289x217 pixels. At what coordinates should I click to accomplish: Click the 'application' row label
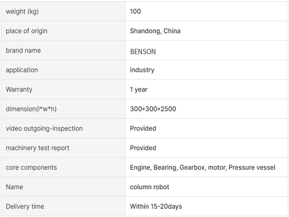22,70
